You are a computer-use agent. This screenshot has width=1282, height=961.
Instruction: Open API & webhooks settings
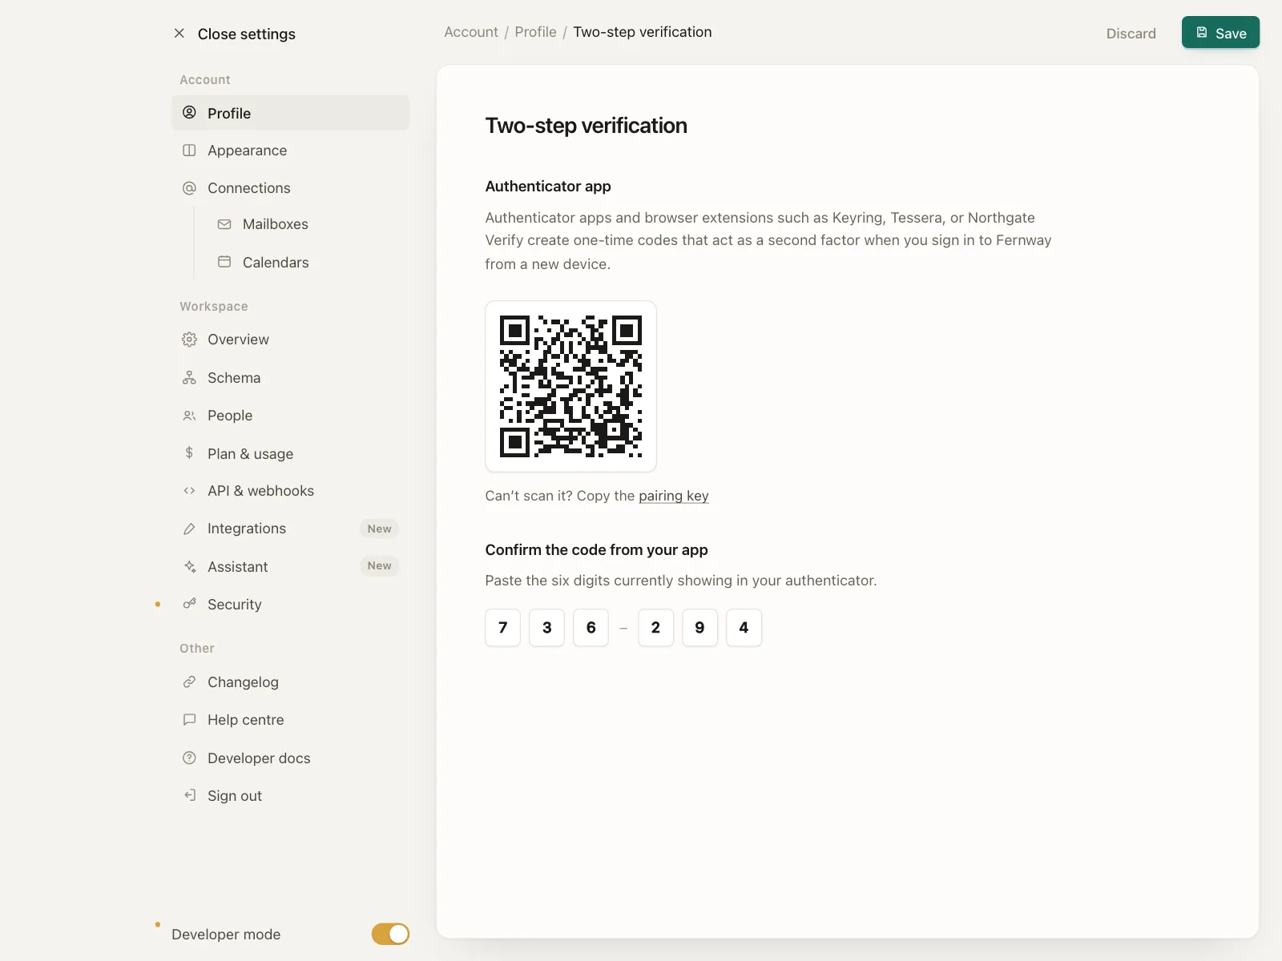(290, 491)
